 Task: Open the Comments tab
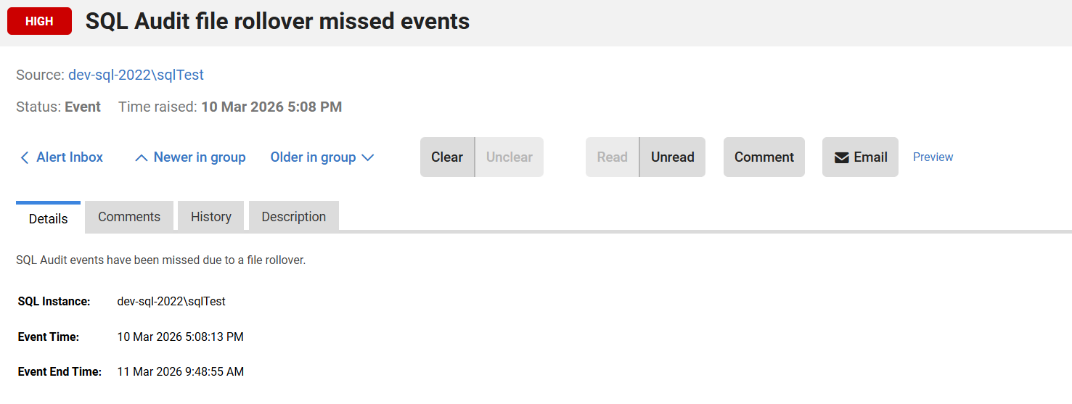pyautogui.click(x=129, y=217)
